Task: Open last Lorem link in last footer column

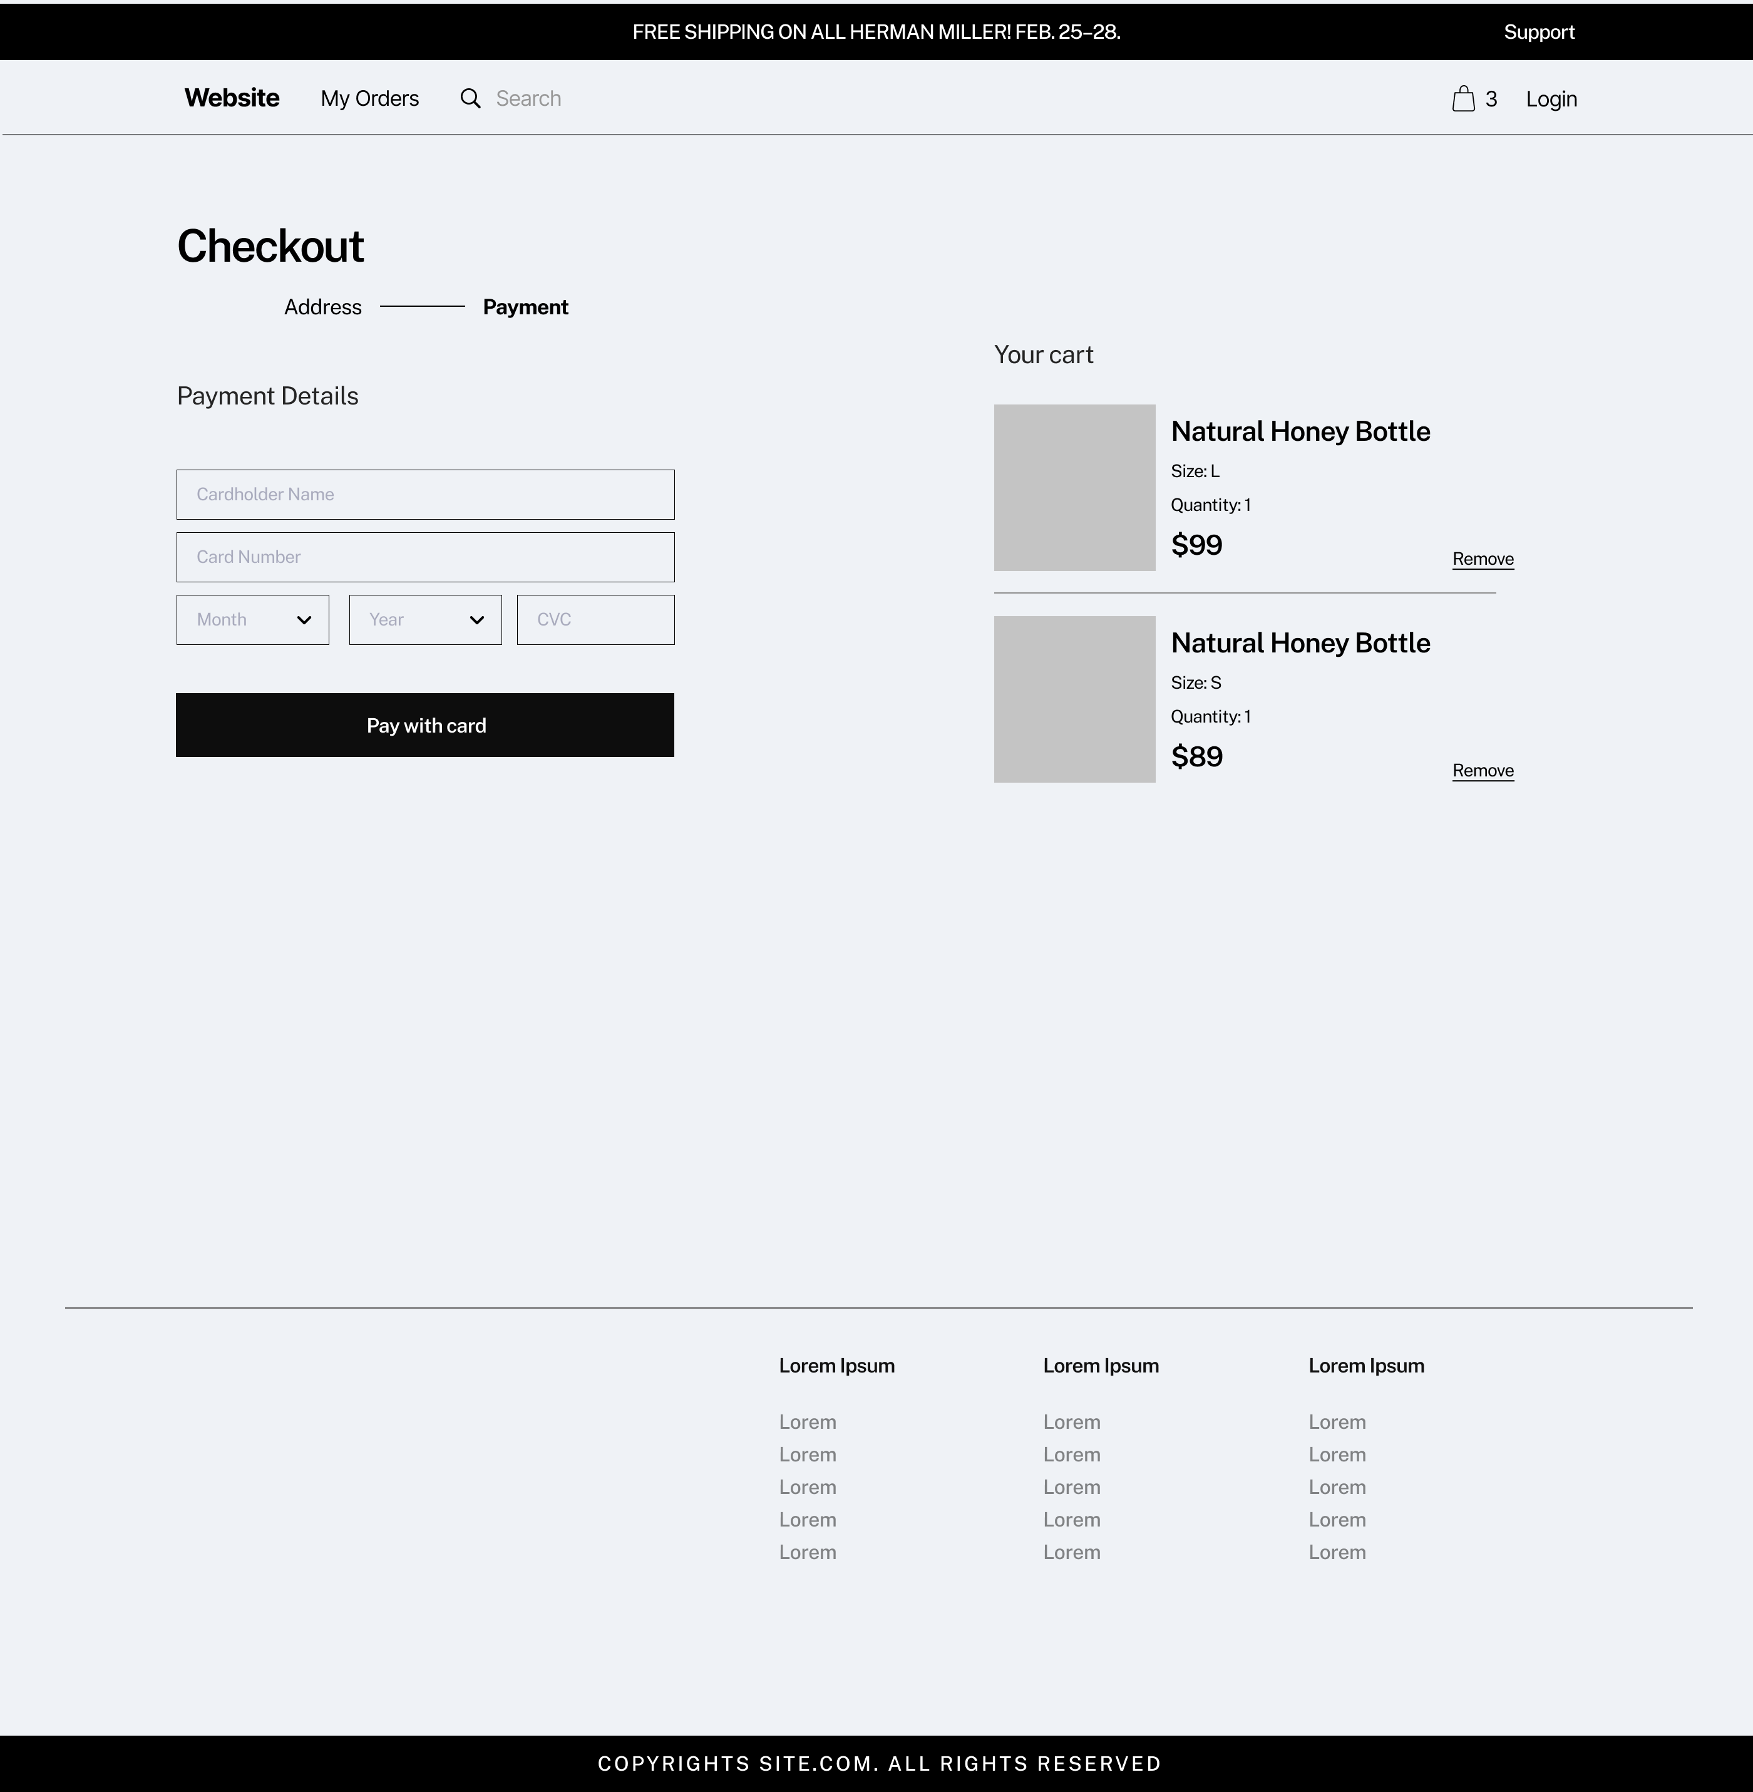Action: pyautogui.click(x=1337, y=1553)
